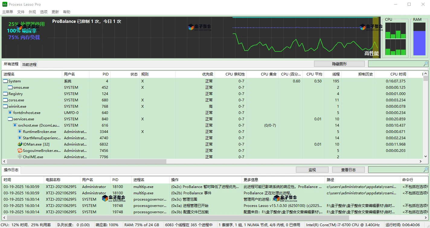Click the SogouImeBroker.exe process icon

[x=20, y=151]
